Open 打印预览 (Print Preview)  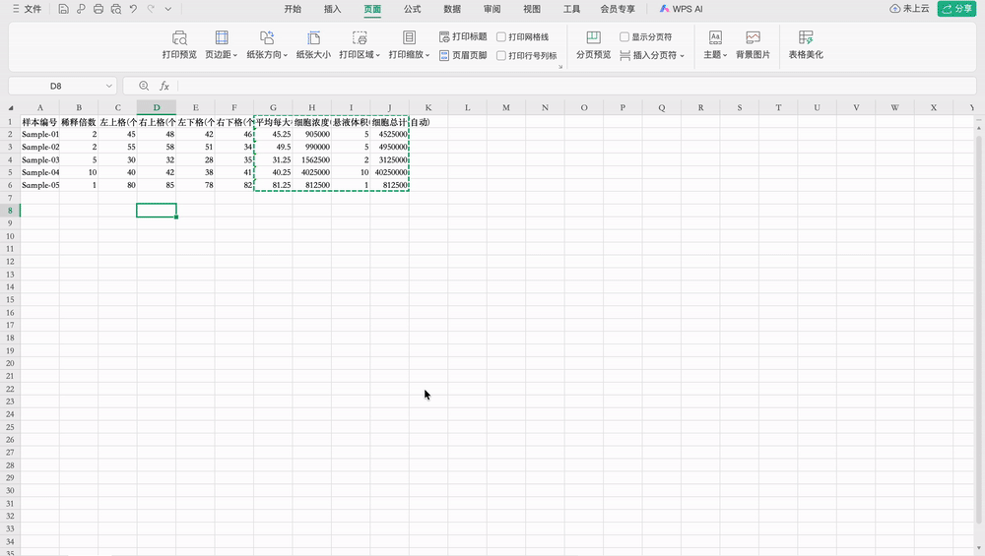pos(179,44)
